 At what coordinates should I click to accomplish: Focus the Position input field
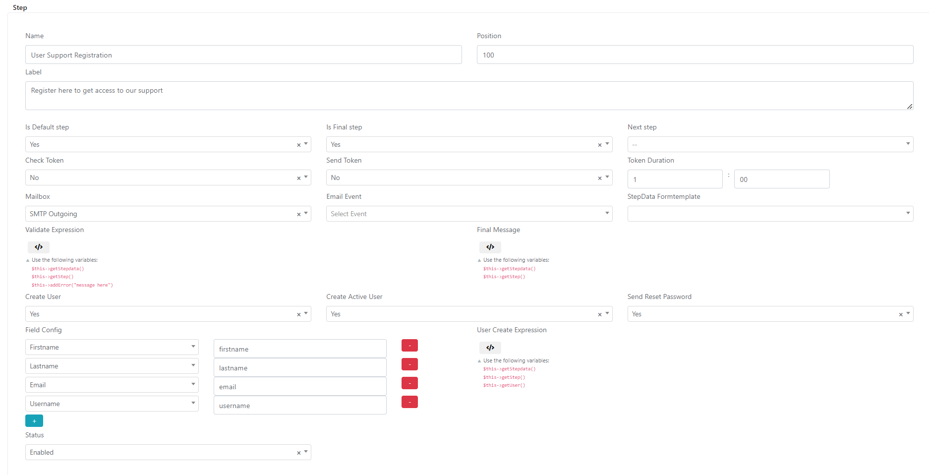(695, 55)
